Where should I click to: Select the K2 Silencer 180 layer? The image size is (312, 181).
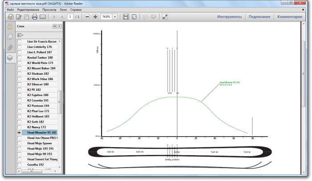pos(38,84)
